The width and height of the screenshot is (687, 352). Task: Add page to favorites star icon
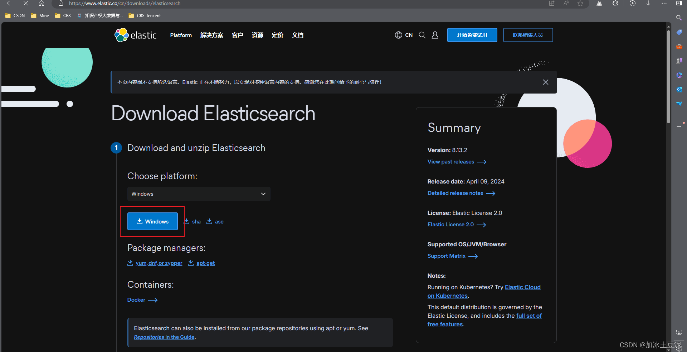pos(580,3)
